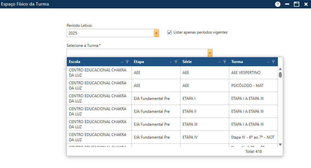The width and height of the screenshot is (311, 168).
Task: Click the pin icon in Etapa column
Action: 176,62
